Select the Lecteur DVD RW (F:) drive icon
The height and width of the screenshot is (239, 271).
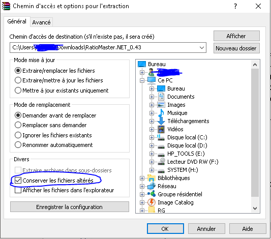pyautogui.click(x=161, y=162)
